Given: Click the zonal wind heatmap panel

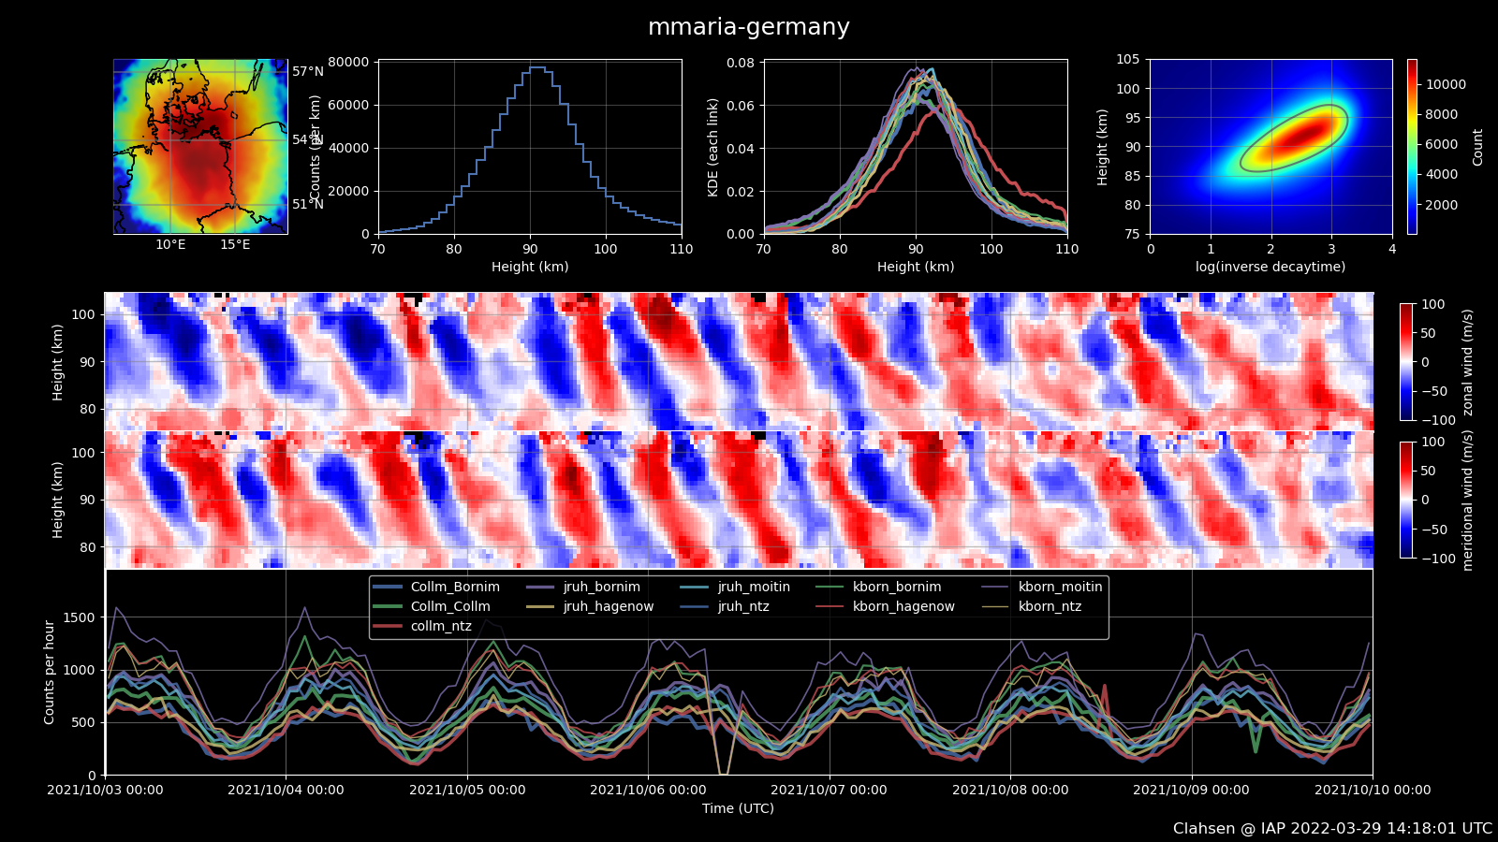Looking at the screenshot, I should coord(739,361).
